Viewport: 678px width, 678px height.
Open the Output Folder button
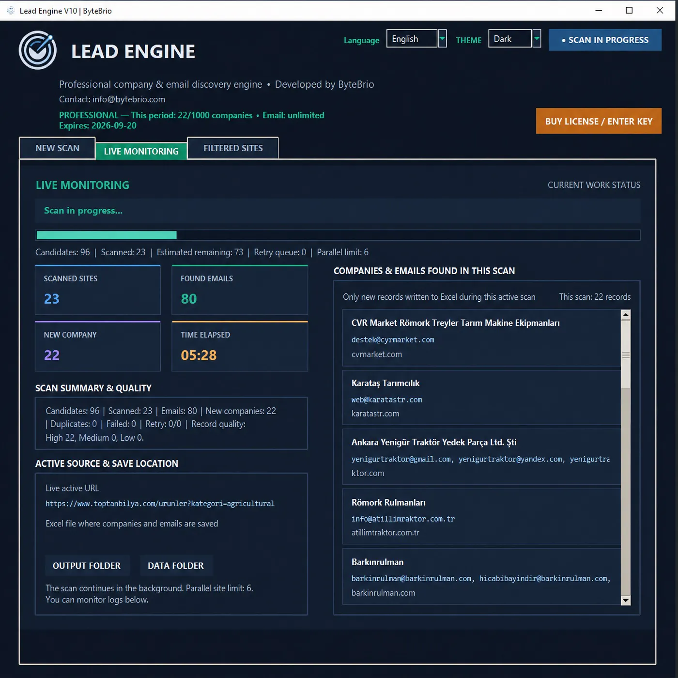pos(87,566)
